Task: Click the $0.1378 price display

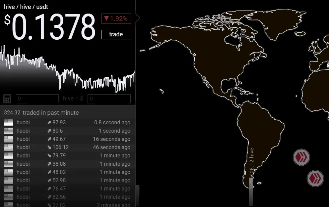Action: pyautogui.click(x=50, y=26)
